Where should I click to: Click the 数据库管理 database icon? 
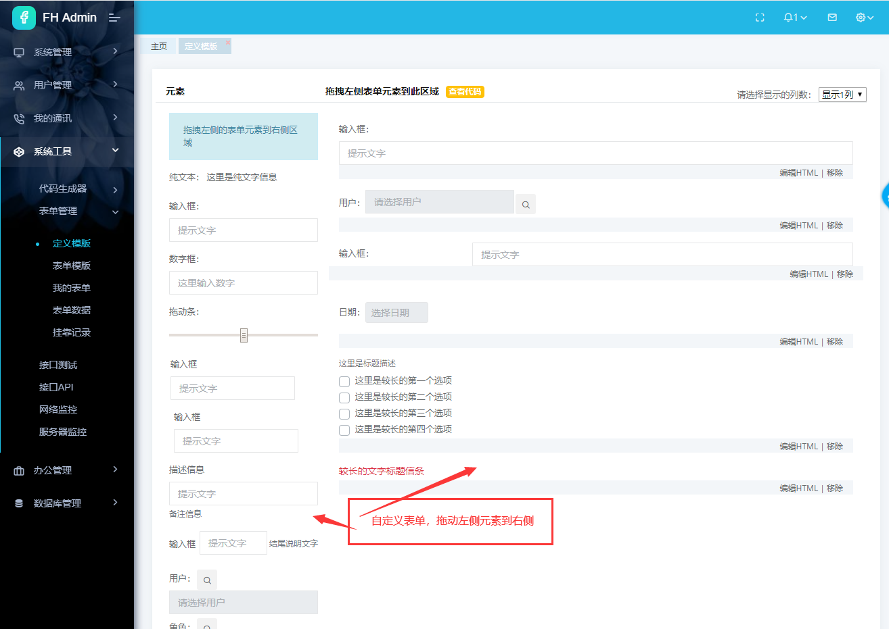tap(19, 503)
